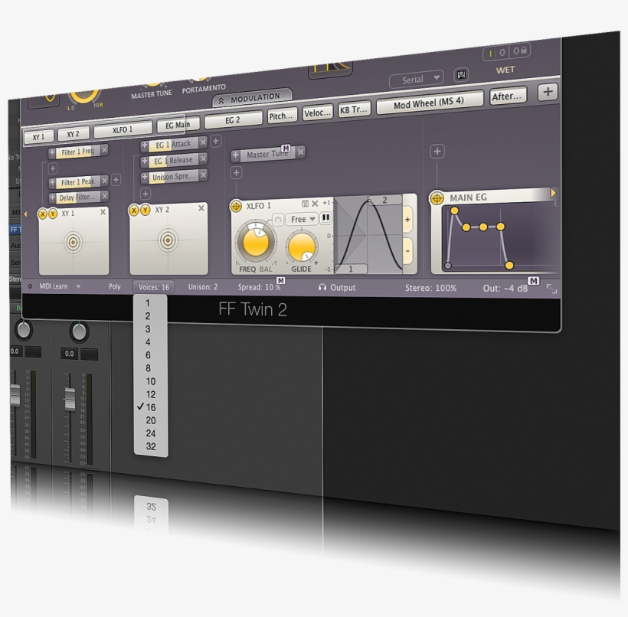Close the XY 2 pad

pyautogui.click(x=201, y=207)
